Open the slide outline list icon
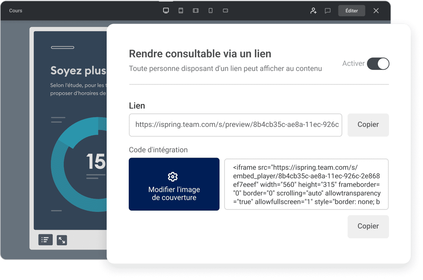423x280 pixels. (x=45, y=240)
